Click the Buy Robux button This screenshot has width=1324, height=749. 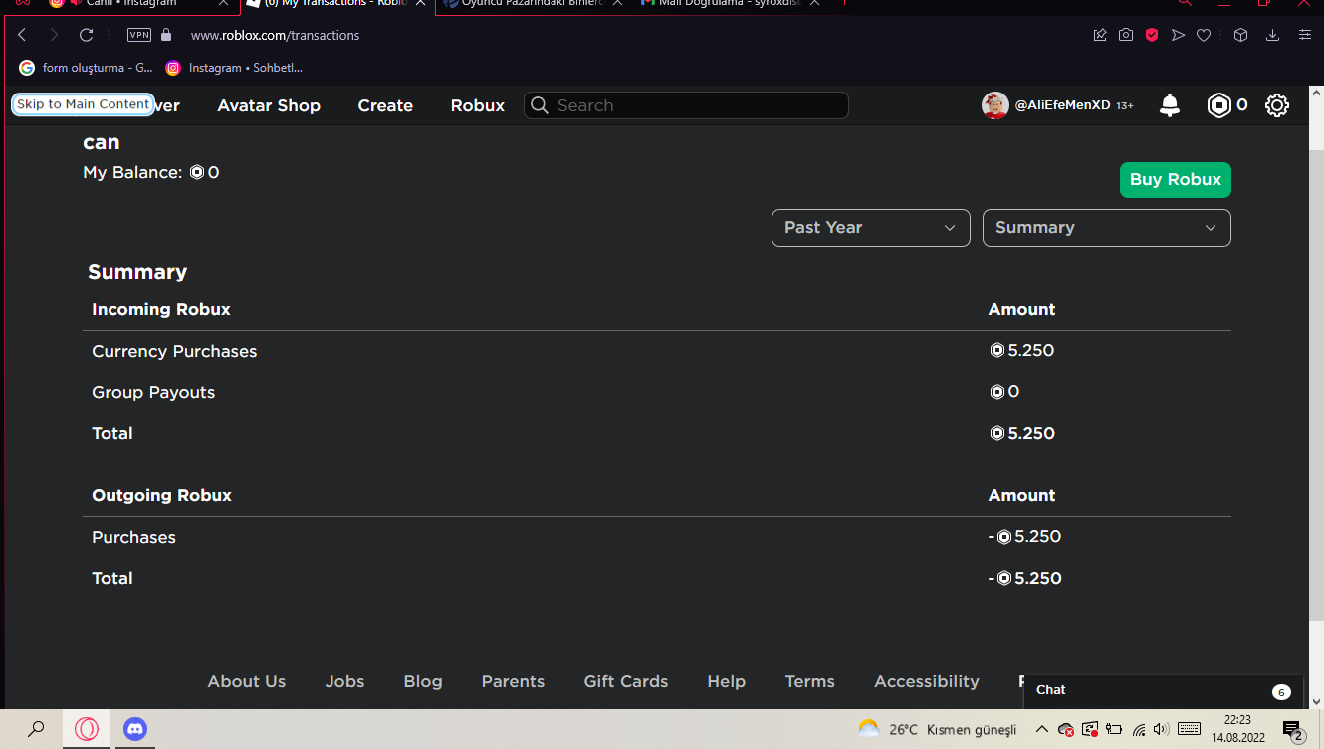click(x=1176, y=180)
